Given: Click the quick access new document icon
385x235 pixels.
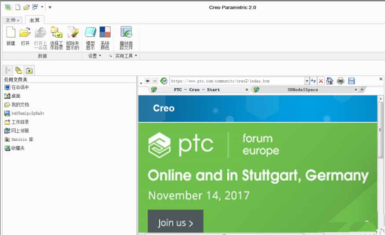Looking at the screenshot, I should (18, 7).
